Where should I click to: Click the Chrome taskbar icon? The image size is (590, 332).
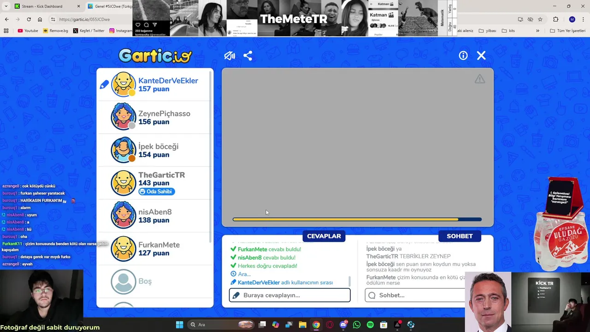[x=316, y=325]
